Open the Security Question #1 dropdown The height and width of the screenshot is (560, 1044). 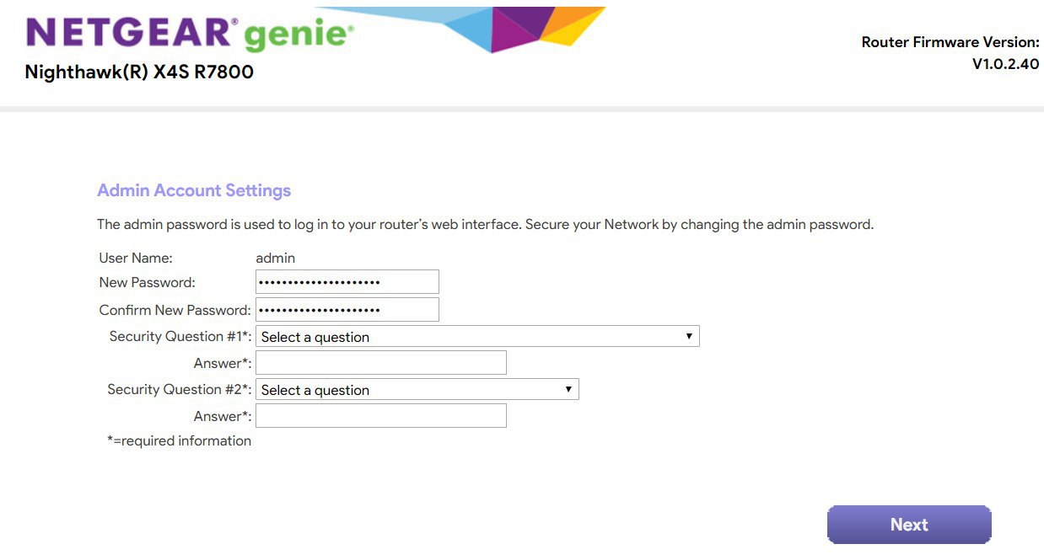pyautogui.click(x=477, y=337)
